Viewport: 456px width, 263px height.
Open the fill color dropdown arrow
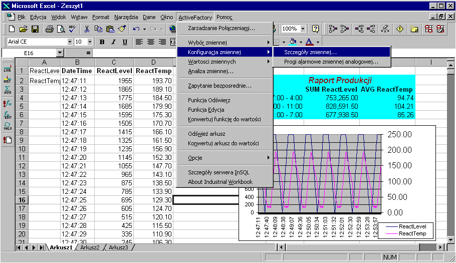(301, 42)
